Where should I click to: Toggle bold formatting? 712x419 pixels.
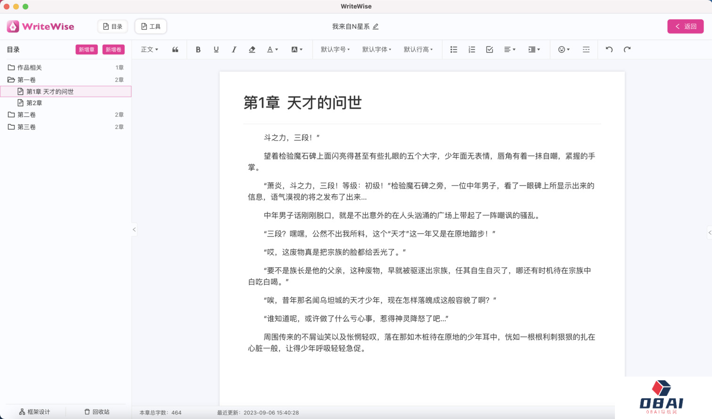198,49
